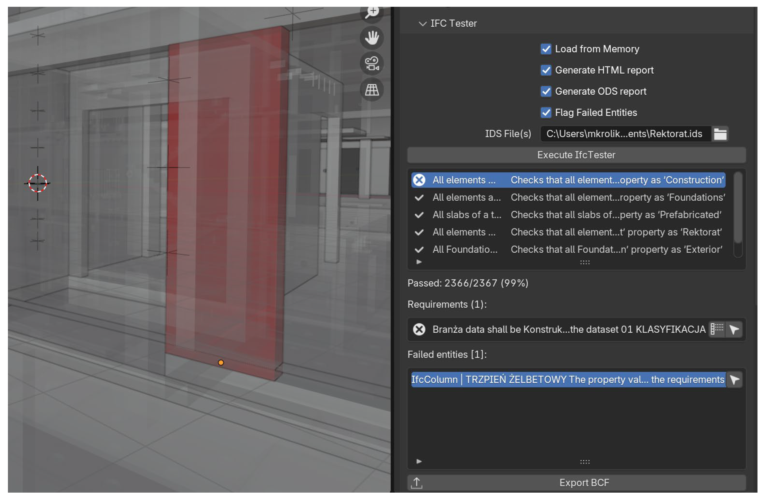Click the upload icon beside Export BCF

(417, 483)
